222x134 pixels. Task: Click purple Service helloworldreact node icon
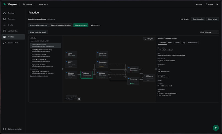(x=82, y=72)
